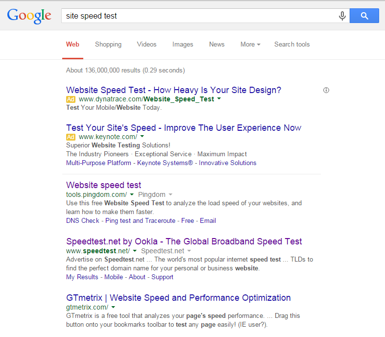The width and height of the screenshot is (385, 337).
Task: Open the grey Pingdom dropdown arrow
Action: (170, 194)
